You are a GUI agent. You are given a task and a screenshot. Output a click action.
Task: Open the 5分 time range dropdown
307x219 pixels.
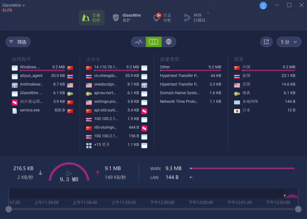[x=287, y=42]
